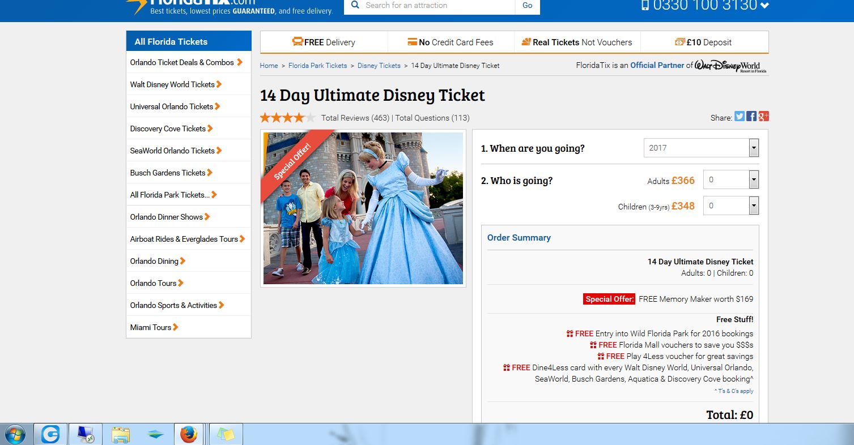Click the Go search button
This screenshot has height=445, width=854.
pyautogui.click(x=528, y=6)
